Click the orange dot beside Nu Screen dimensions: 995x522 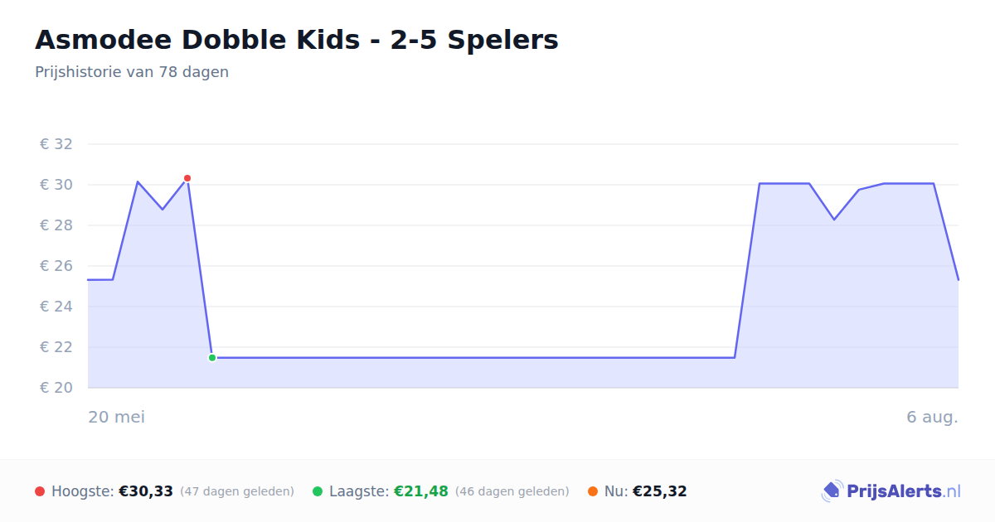pyautogui.click(x=593, y=491)
